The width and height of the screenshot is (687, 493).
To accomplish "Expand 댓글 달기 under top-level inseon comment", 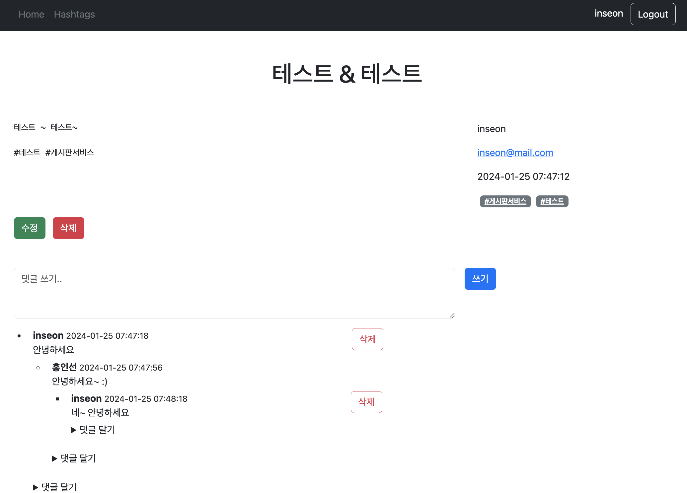I will [x=55, y=487].
